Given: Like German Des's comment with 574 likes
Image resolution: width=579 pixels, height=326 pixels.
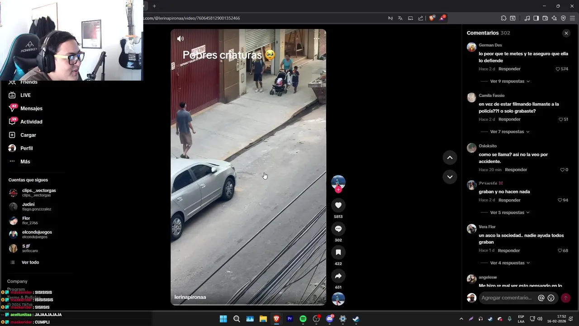Looking at the screenshot, I should 558,69.
